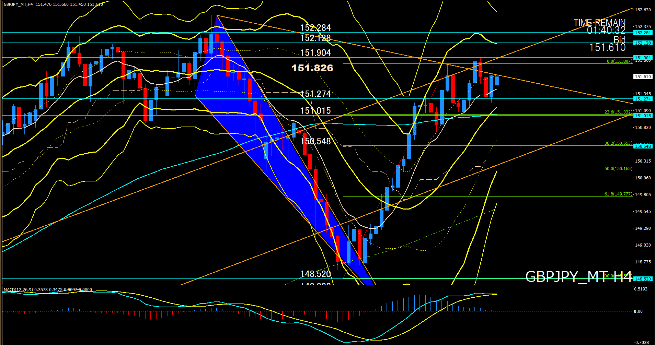The width and height of the screenshot is (655, 345).
Task: Click the 150.060 price axis value
Action: [643, 178]
